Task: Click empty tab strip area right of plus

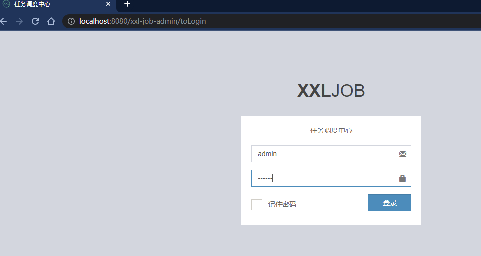Action: click(299, 4)
